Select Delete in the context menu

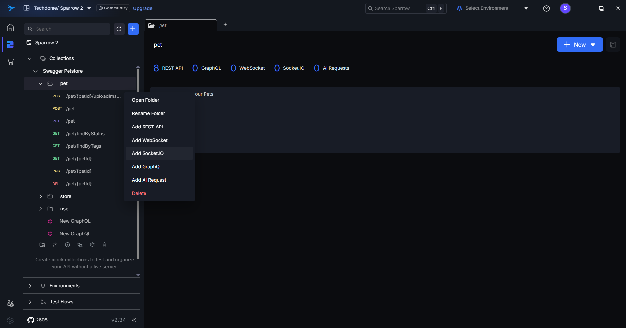coord(139,193)
